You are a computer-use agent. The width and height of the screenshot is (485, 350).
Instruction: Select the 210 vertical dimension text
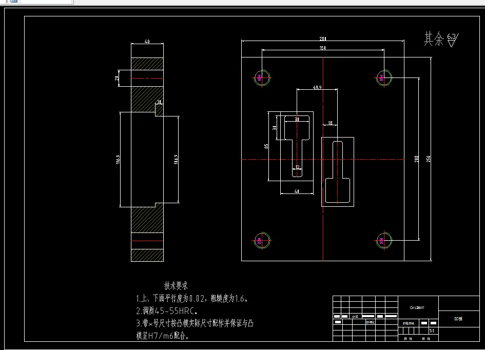pos(417,159)
